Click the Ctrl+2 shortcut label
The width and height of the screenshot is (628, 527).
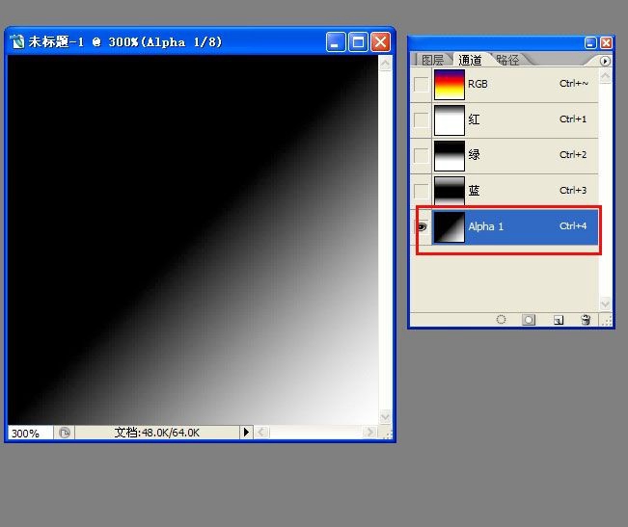pos(573,155)
